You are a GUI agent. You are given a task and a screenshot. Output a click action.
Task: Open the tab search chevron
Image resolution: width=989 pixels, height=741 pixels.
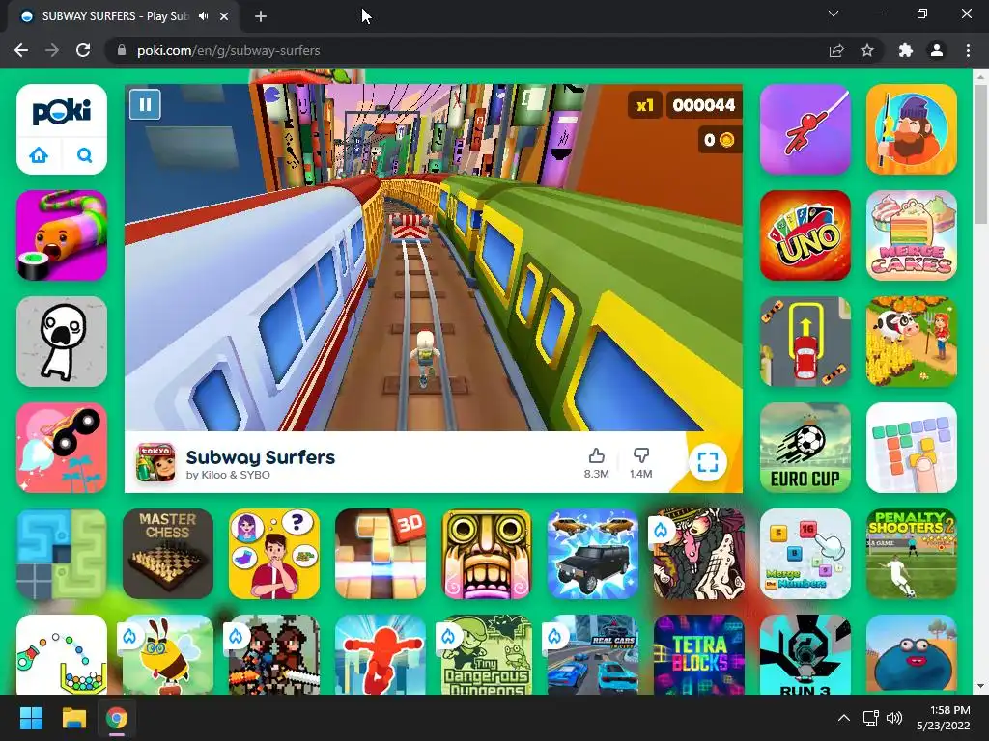[834, 14]
